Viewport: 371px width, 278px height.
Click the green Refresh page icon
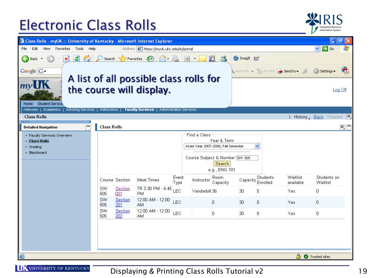(77, 58)
